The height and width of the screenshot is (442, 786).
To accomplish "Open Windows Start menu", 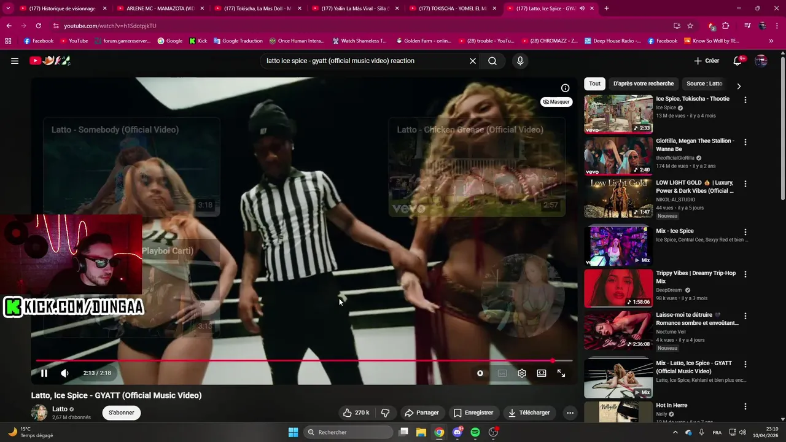I will [293, 432].
